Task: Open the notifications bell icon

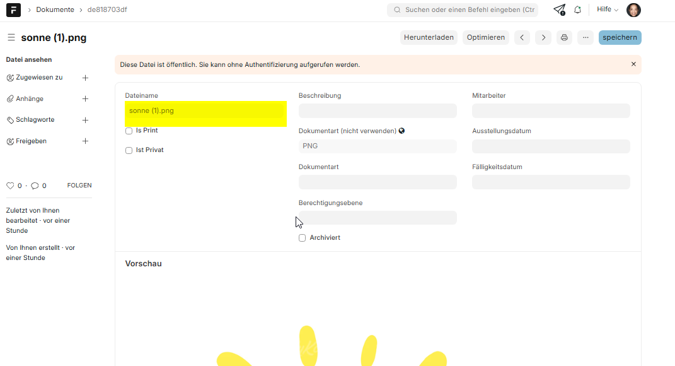Action: pos(577,10)
